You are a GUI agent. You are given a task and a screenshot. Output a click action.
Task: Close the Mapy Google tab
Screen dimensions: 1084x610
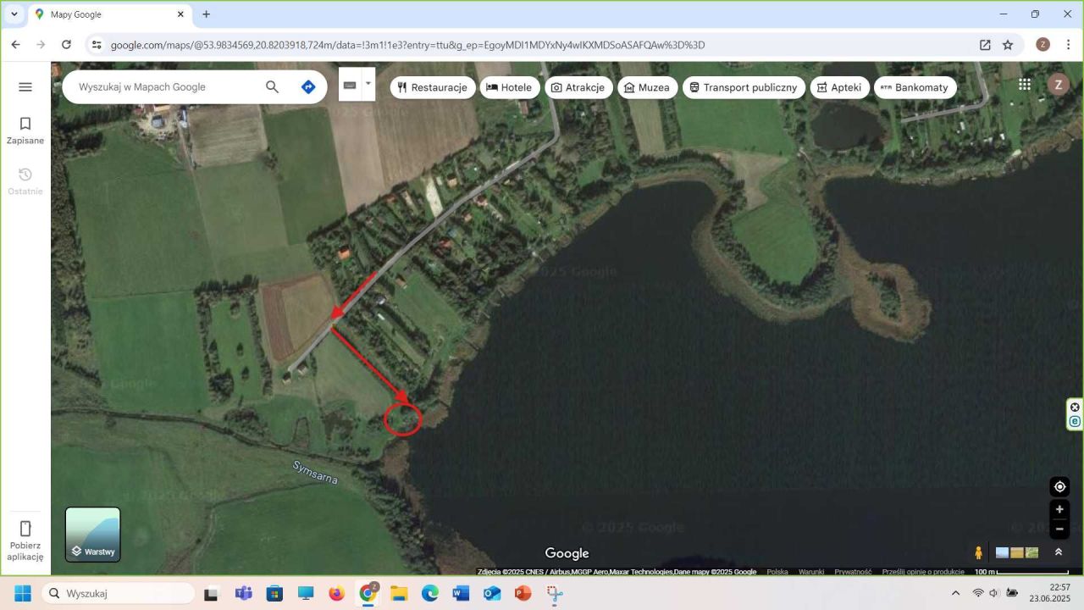(180, 14)
